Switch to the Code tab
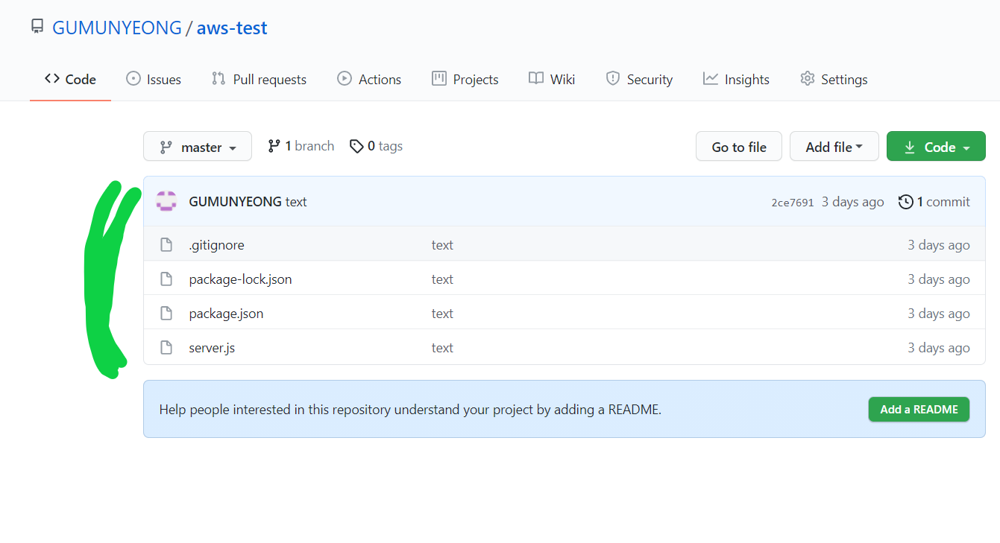The height and width of the screenshot is (543, 1000). click(70, 79)
